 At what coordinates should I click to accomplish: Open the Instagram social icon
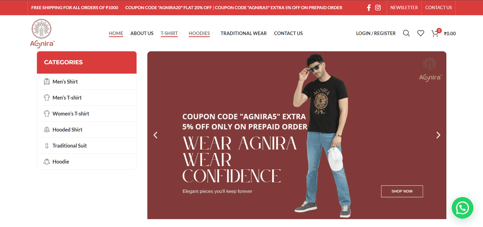click(x=378, y=8)
